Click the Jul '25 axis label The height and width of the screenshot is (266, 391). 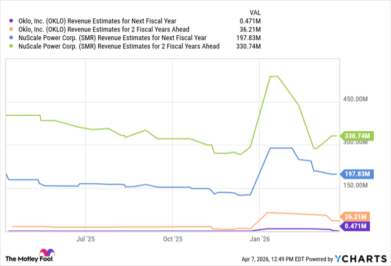[x=85, y=239]
